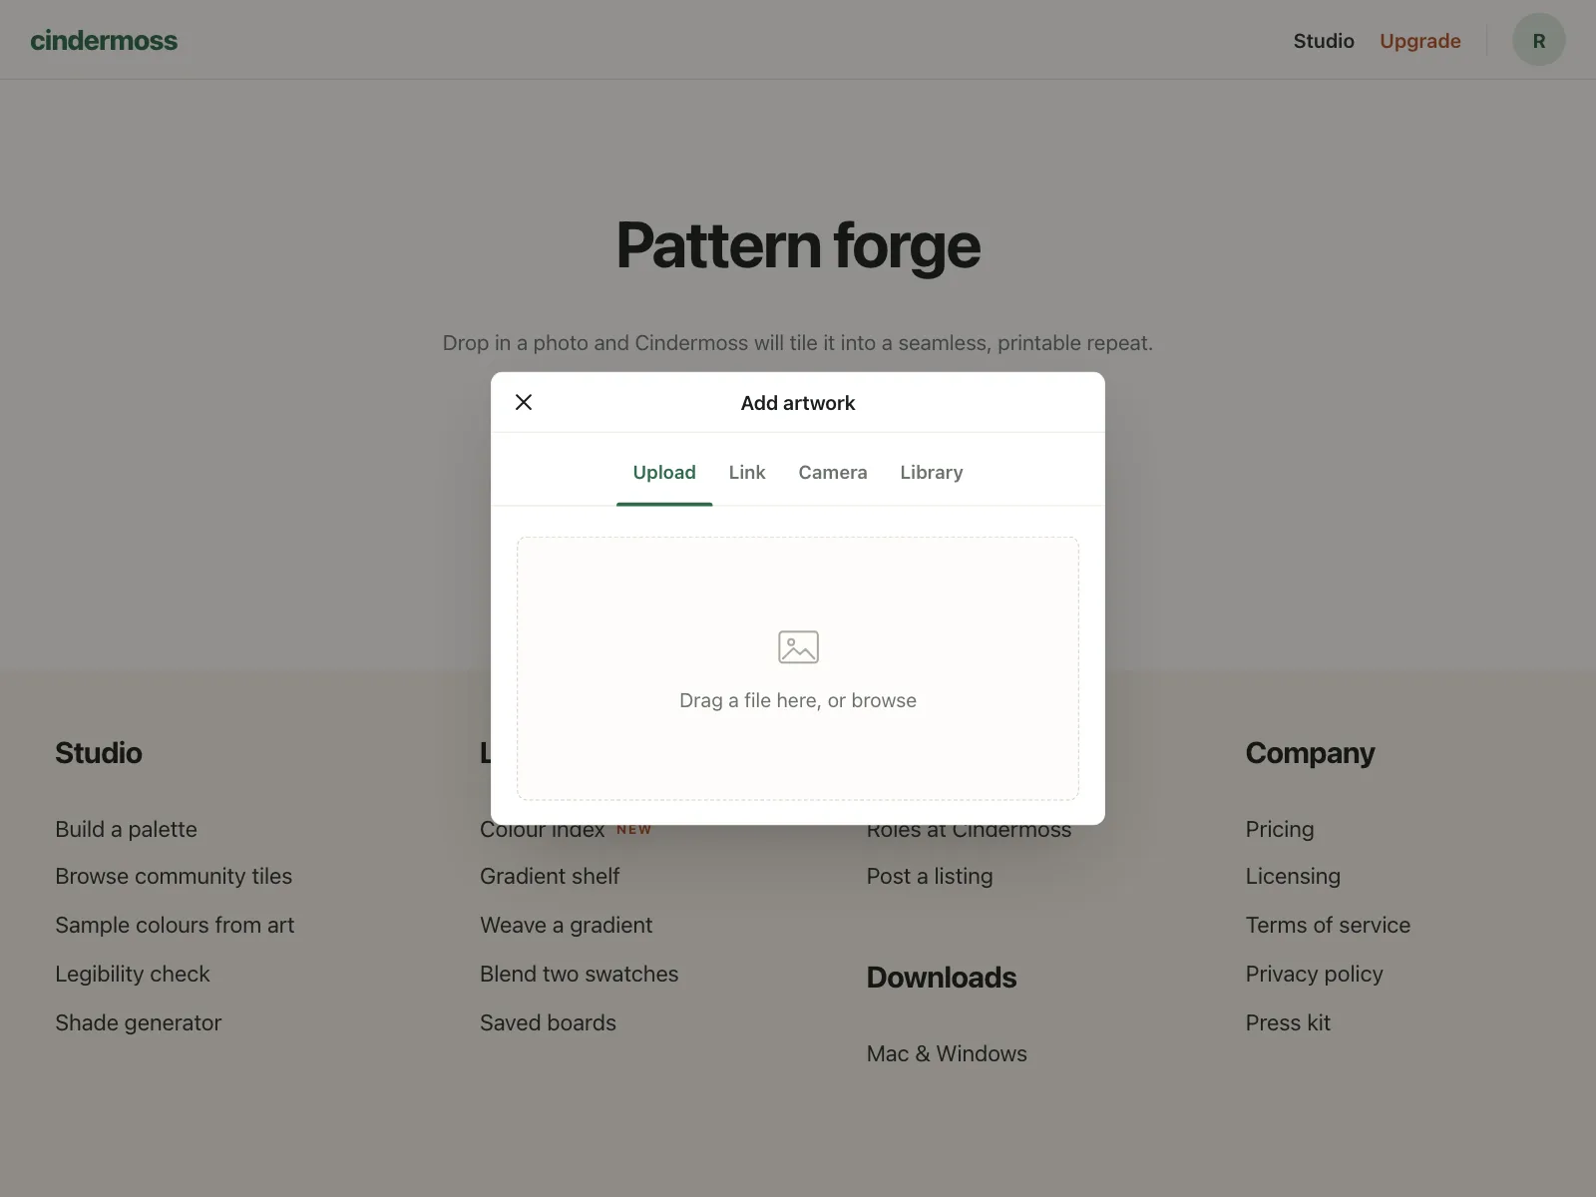
Task: Open Post a listing link
Action: [930, 876]
